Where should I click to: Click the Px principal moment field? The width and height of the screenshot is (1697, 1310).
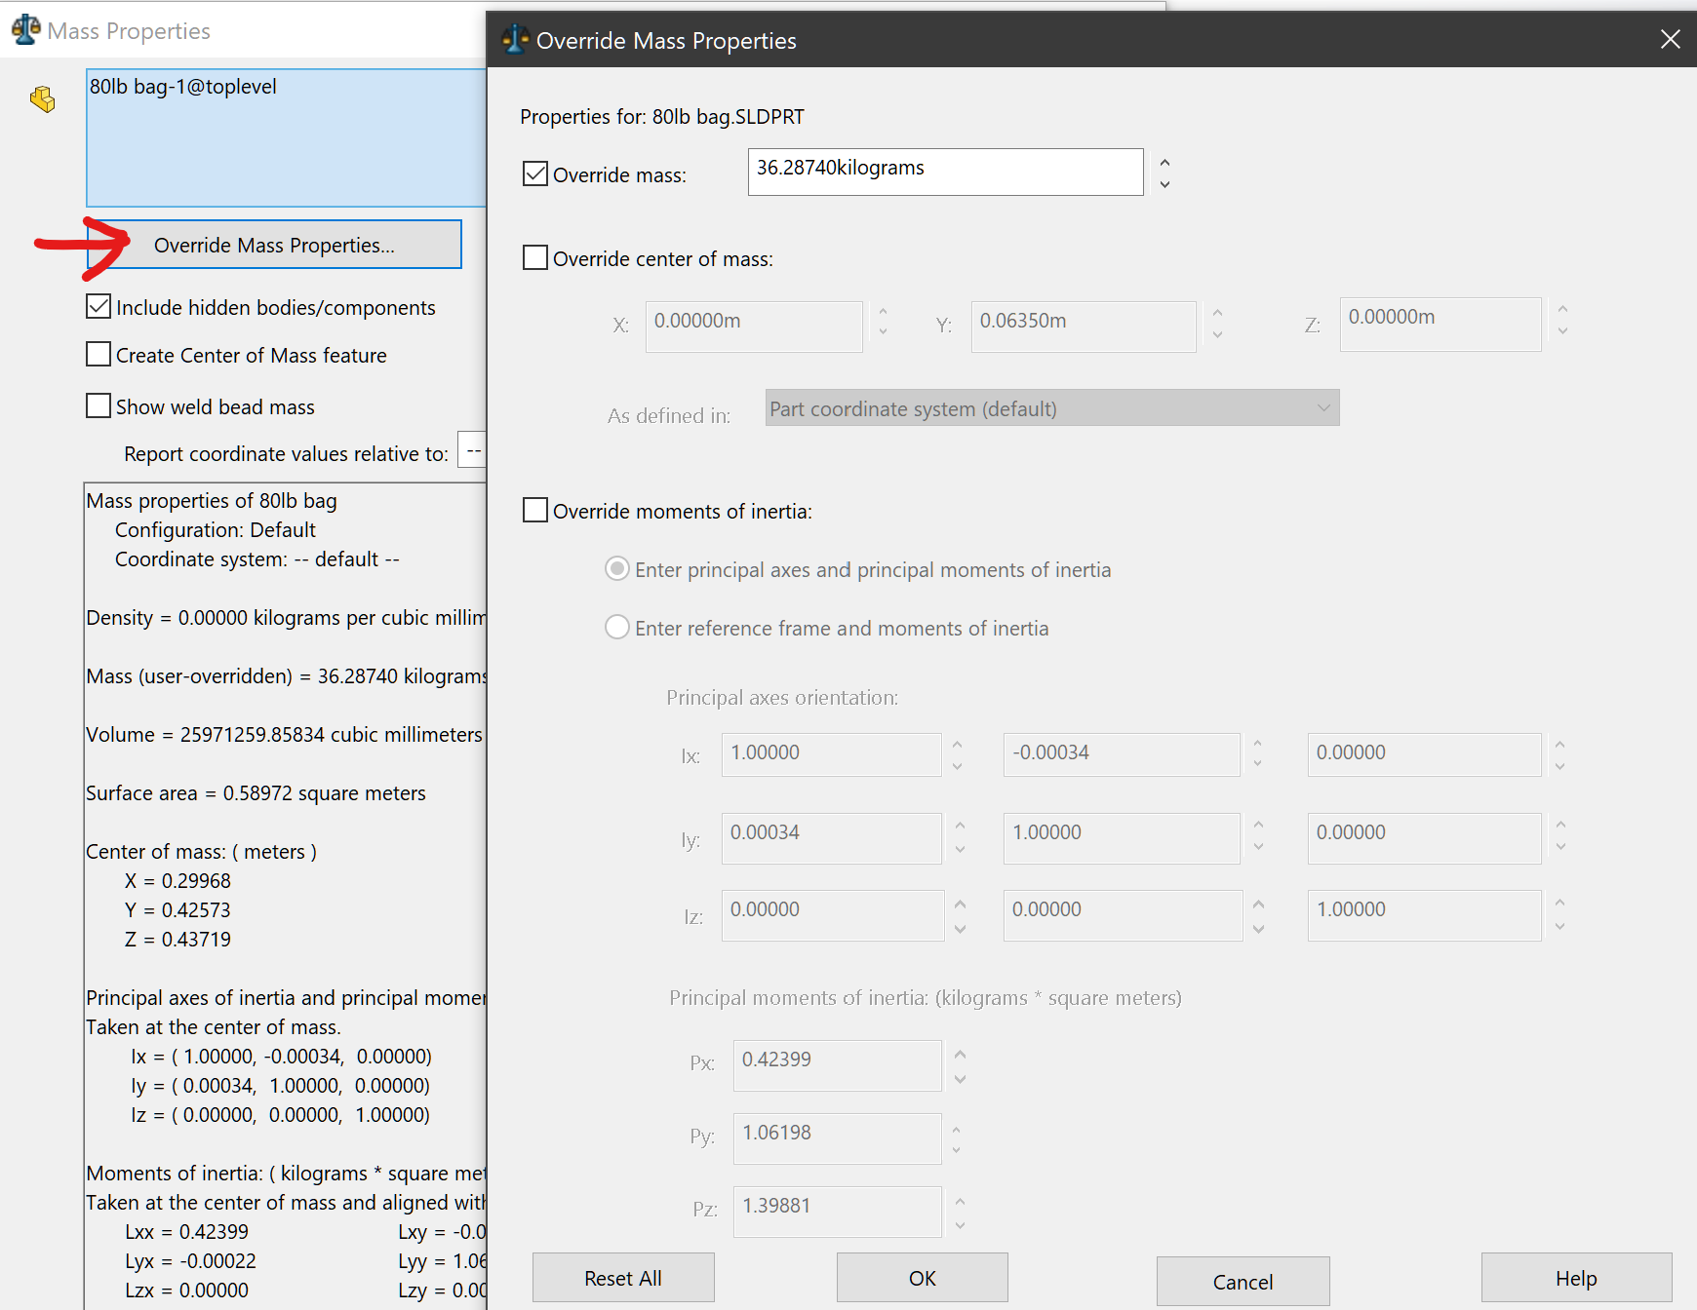pyautogui.click(x=837, y=1064)
